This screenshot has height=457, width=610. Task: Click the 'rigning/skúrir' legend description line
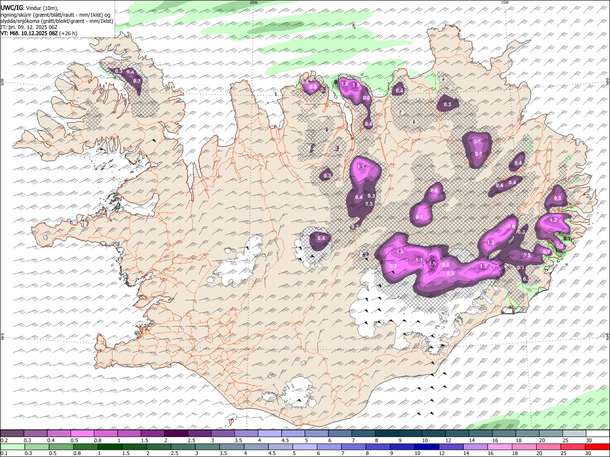point(55,15)
